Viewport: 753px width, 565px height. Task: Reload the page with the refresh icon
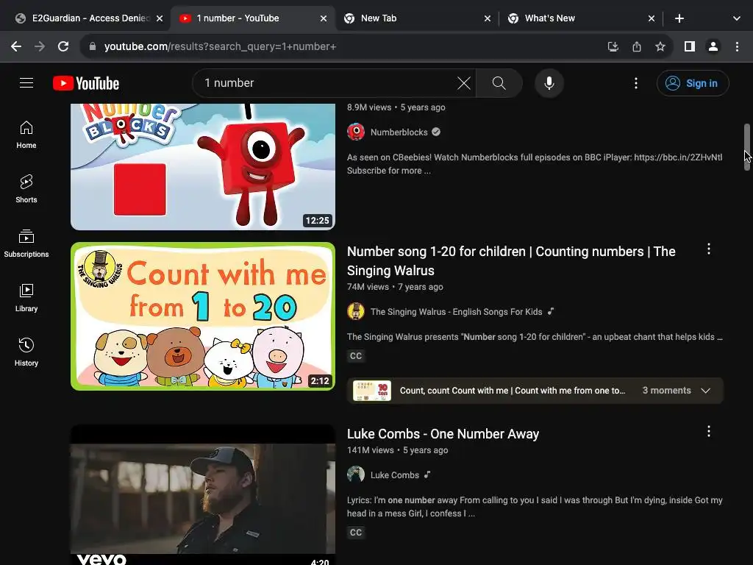tap(63, 46)
